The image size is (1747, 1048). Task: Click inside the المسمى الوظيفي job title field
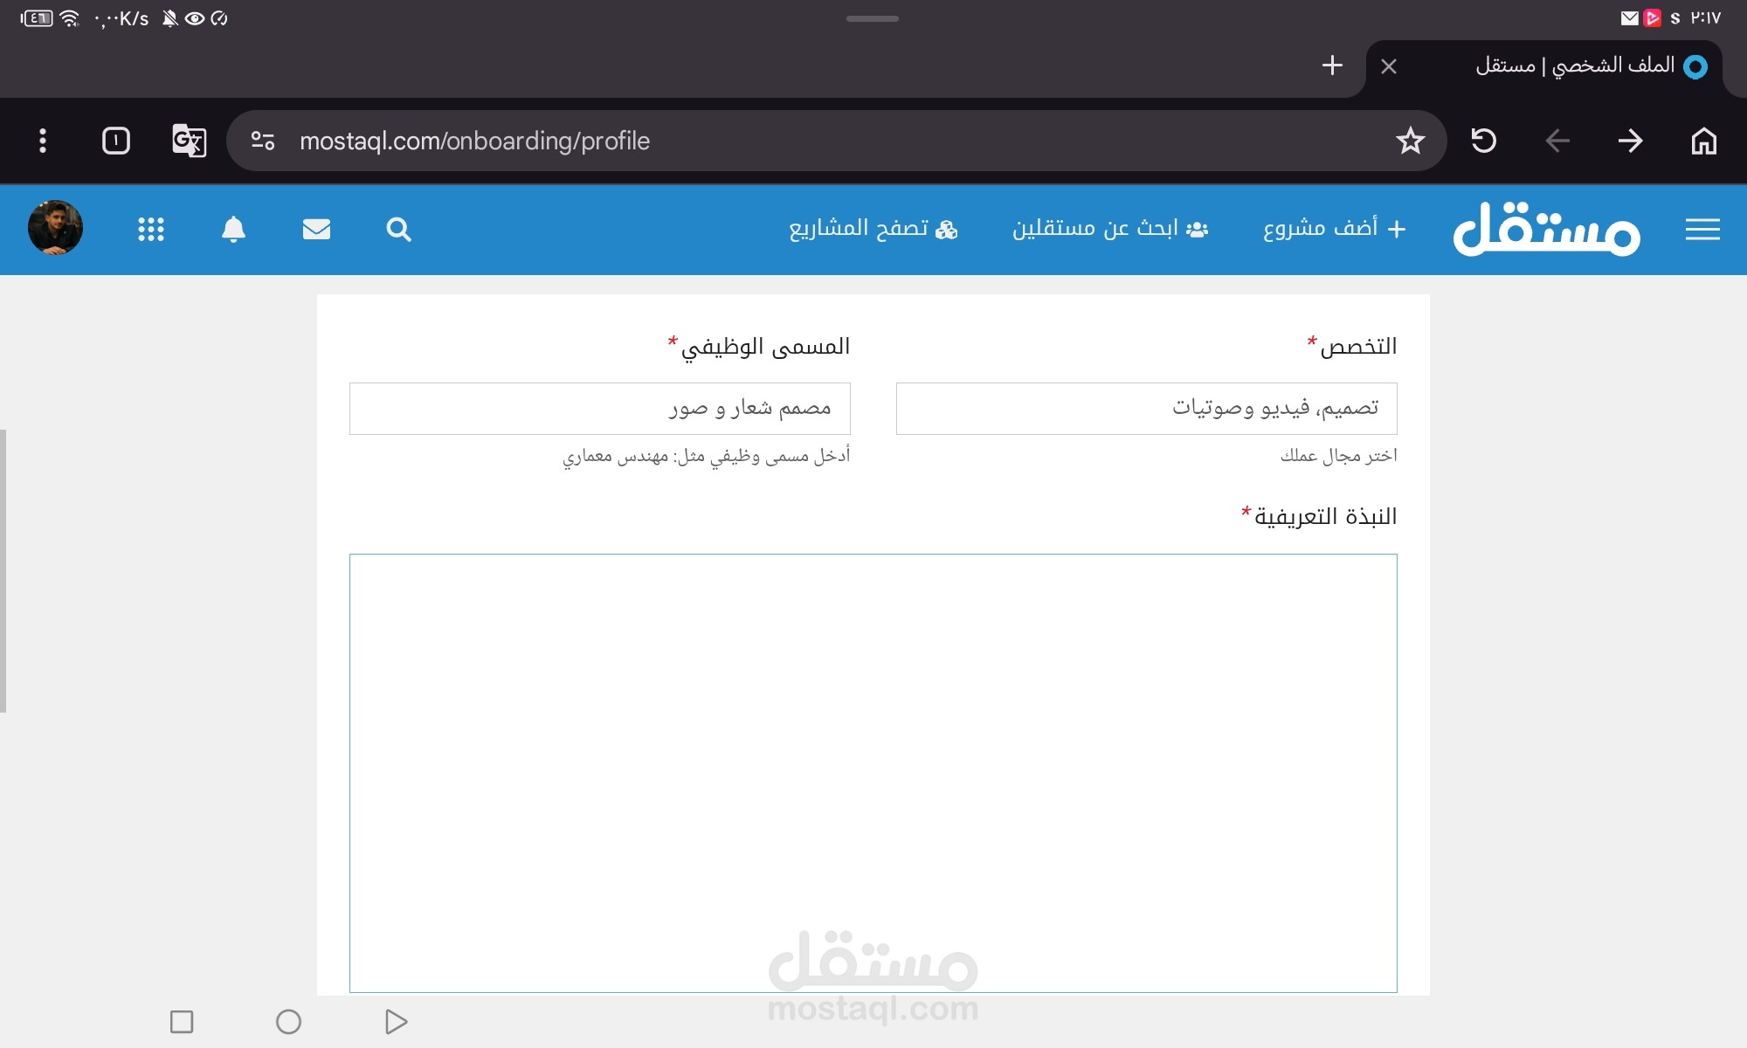tap(599, 408)
